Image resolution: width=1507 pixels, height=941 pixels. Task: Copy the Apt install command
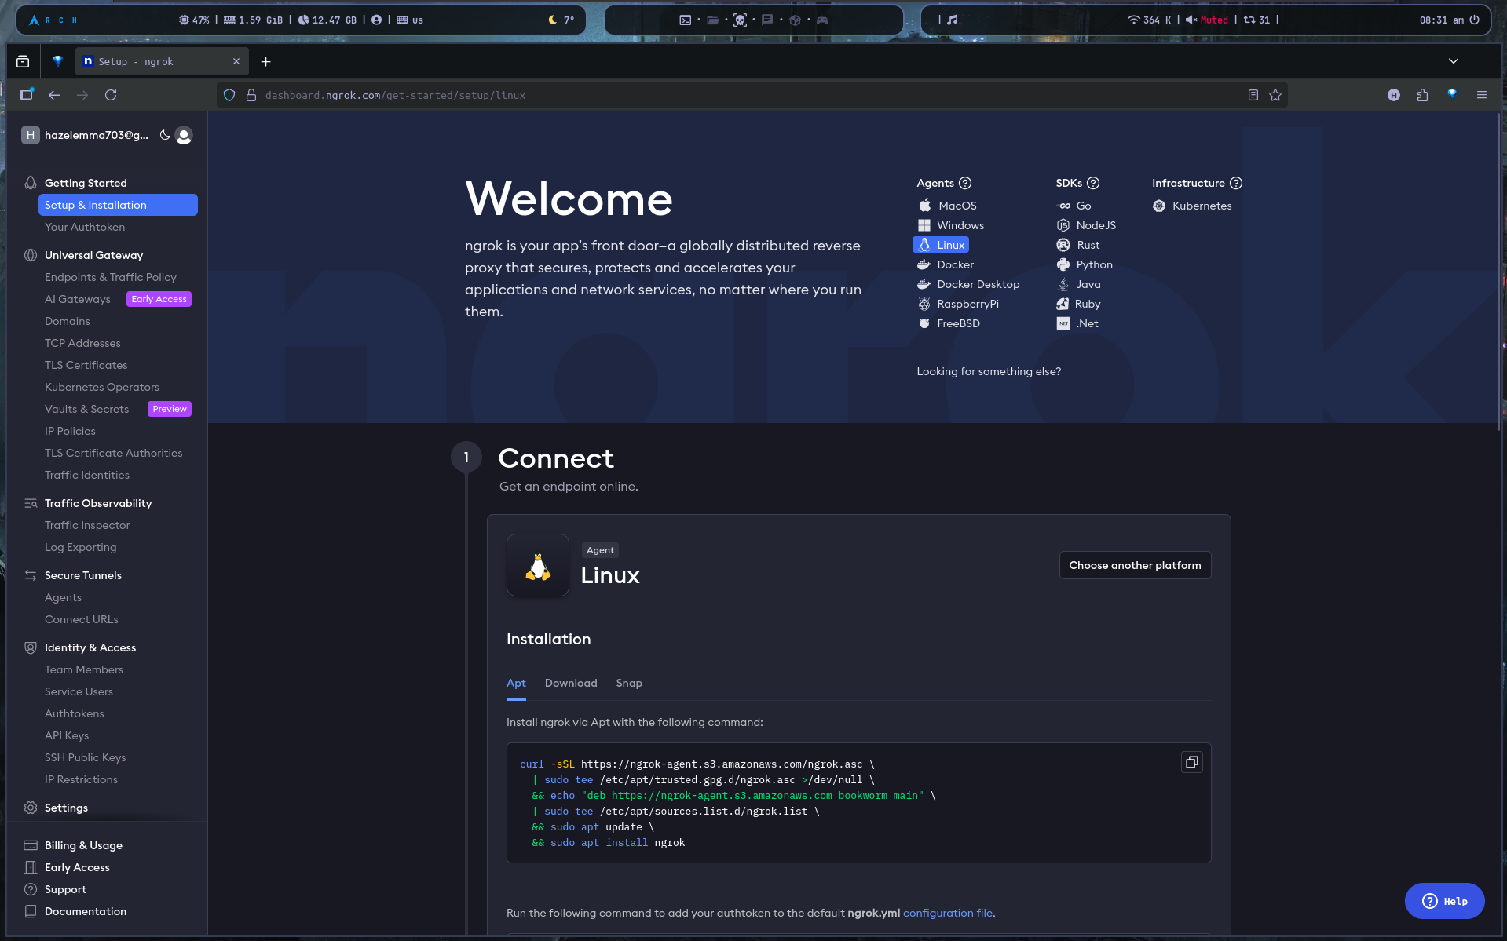[1191, 762]
